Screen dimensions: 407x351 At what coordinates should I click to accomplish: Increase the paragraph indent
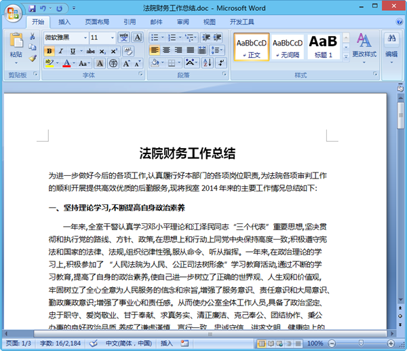tap(218, 37)
